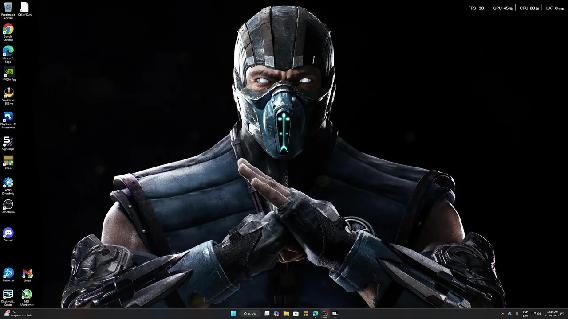Open the ESP LAA language switcher
568x319 pixels.
[x=525, y=314]
